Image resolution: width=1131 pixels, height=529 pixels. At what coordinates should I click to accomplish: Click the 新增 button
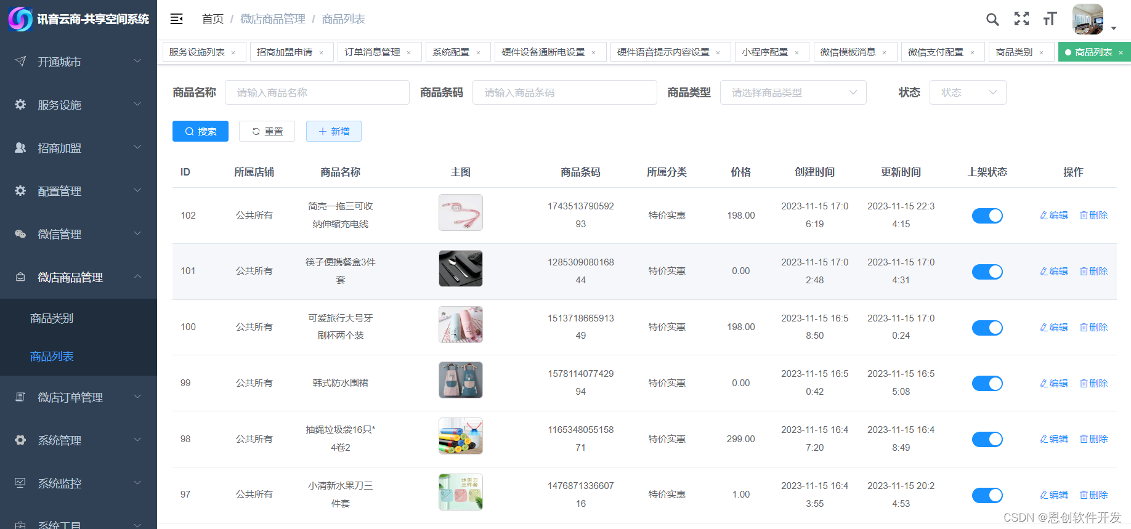(x=334, y=131)
